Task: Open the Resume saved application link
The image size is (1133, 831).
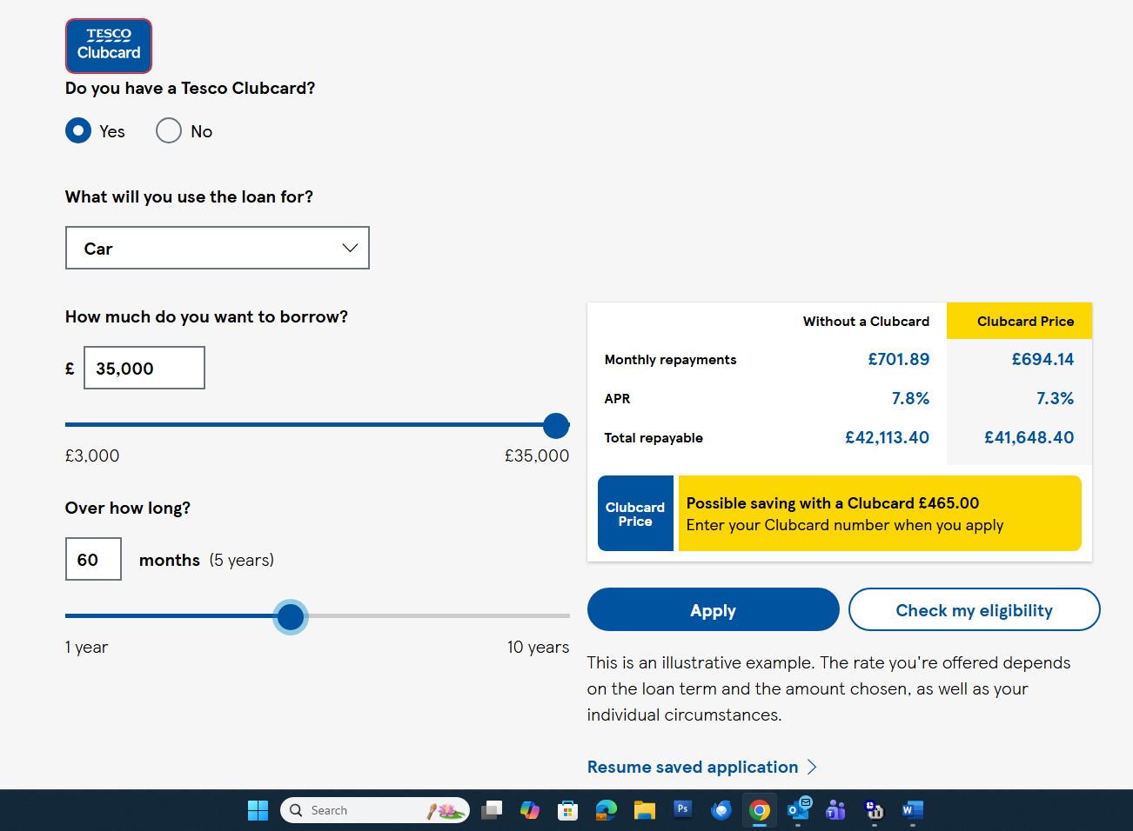Action: click(x=693, y=767)
